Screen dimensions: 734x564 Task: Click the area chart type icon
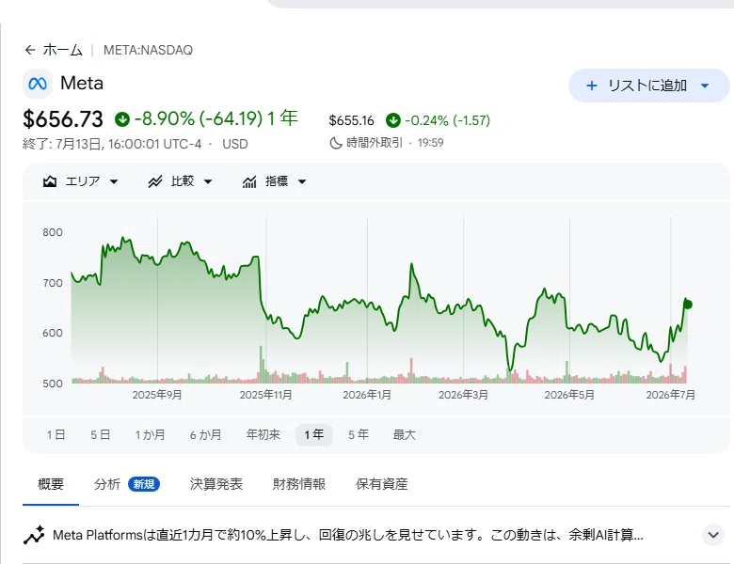[x=50, y=181]
